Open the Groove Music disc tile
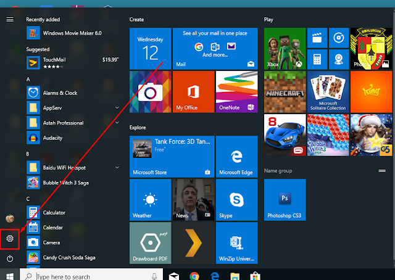 click(x=339, y=38)
